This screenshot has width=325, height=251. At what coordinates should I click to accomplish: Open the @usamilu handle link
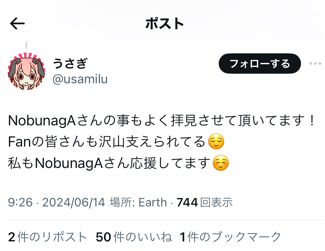tap(80, 79)
